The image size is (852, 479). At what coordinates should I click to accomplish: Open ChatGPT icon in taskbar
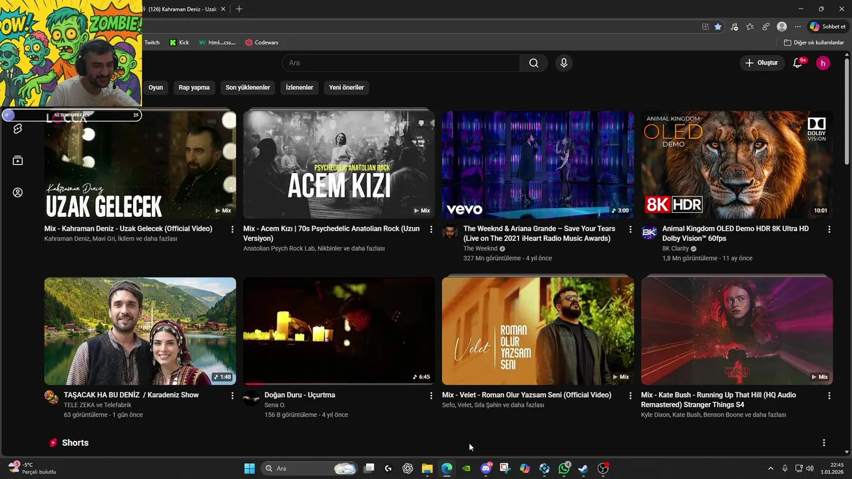click(x=408, y=468)
